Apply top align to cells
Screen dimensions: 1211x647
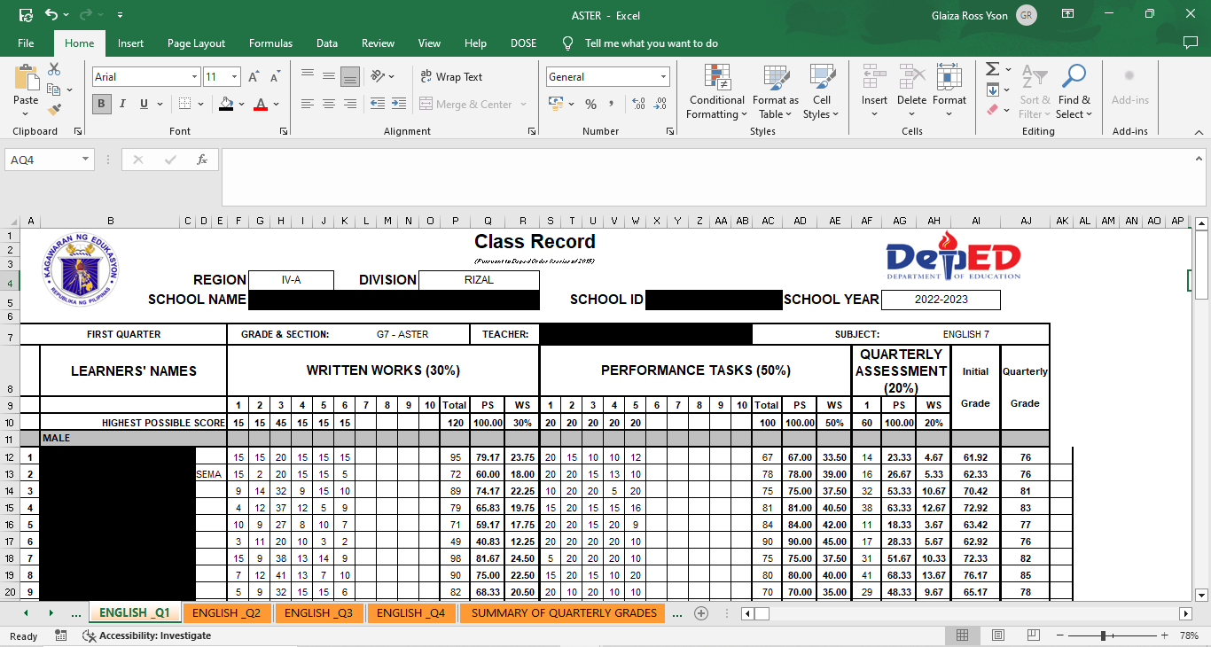pos(308,76)
